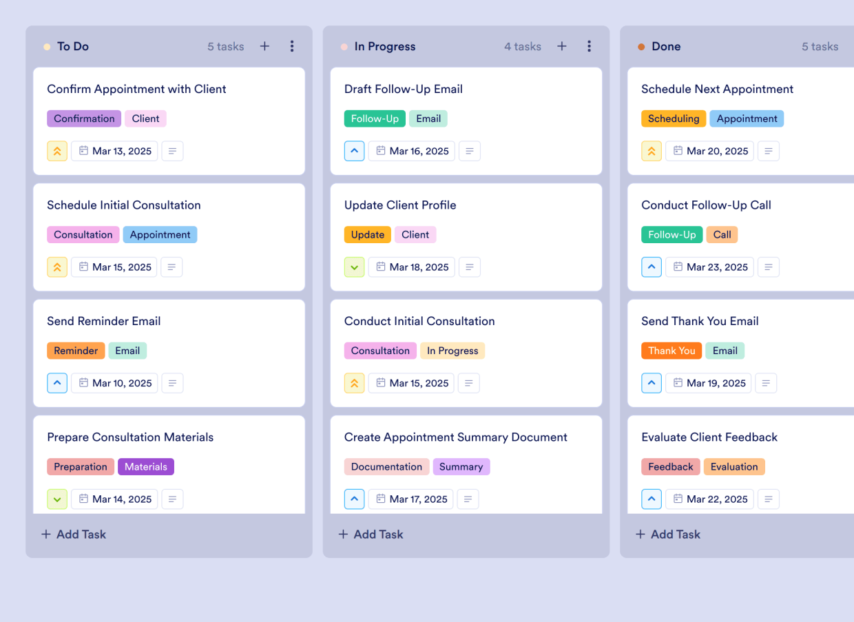
Task: Select the purple Confirmation label chip
Action: click(x=83, y=118)
